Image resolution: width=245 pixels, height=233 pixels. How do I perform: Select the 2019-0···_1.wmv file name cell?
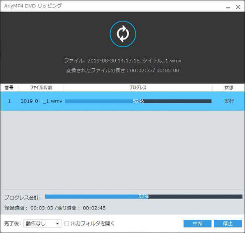(x=41, y=101)
